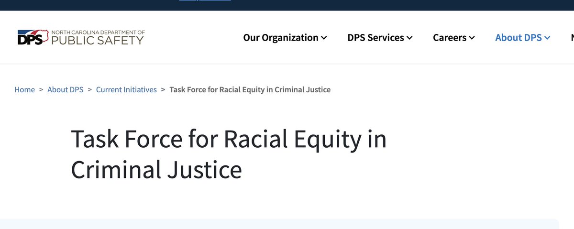Go to the Home breadcrumb link
Screen dimensions: 574x229
[x=25, y=89]
